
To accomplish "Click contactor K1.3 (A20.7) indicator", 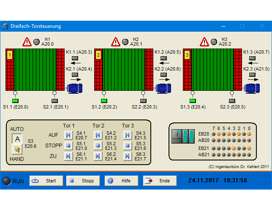I will click(252, 58).
